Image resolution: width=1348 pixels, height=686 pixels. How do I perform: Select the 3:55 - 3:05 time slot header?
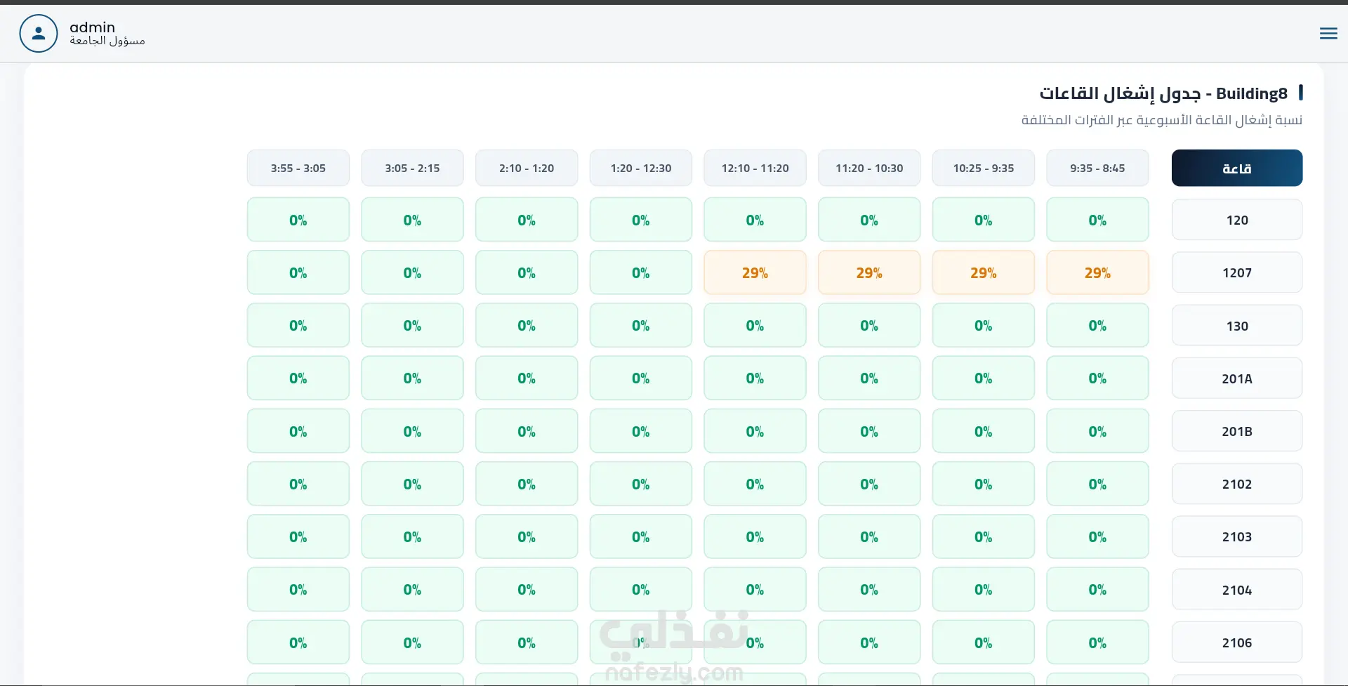coord(298,168)
